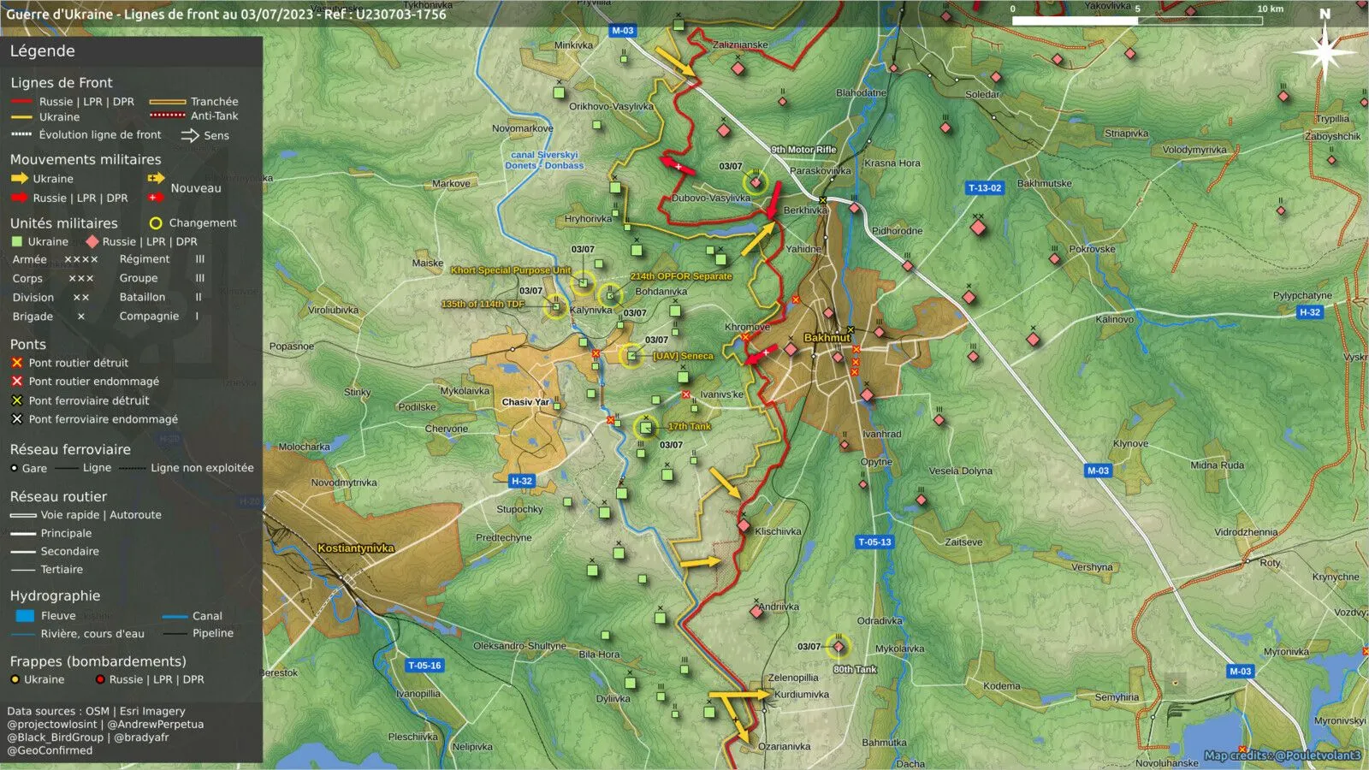The image size is (1369, 770).
Task: Click the 'Tranchée' line sample in legend
Action: 167,102
